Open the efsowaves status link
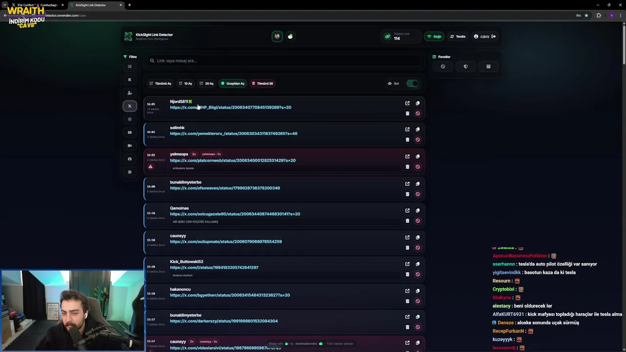 click(x=225, y=188)
